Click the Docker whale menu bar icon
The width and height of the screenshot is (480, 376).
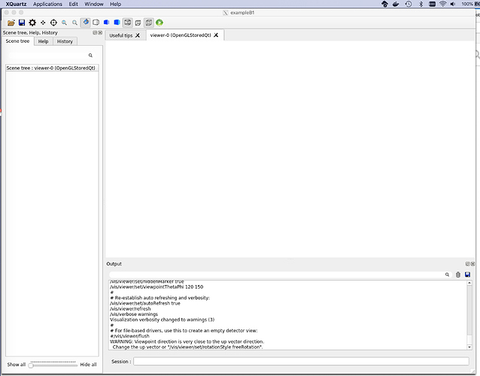coord(396,4)
